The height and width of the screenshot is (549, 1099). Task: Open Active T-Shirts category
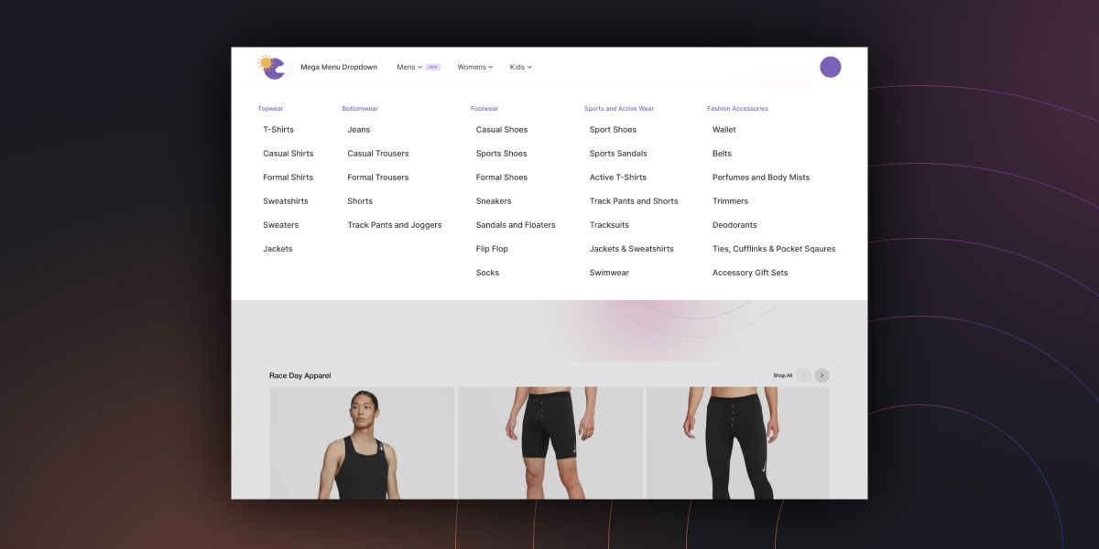click(618, 178)
